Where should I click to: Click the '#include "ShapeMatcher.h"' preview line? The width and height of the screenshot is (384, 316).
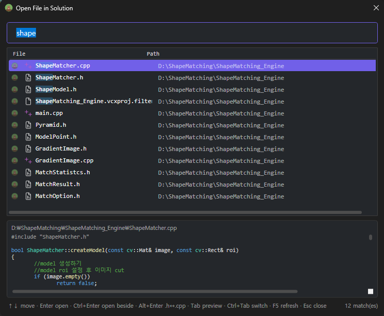[50, 237]
